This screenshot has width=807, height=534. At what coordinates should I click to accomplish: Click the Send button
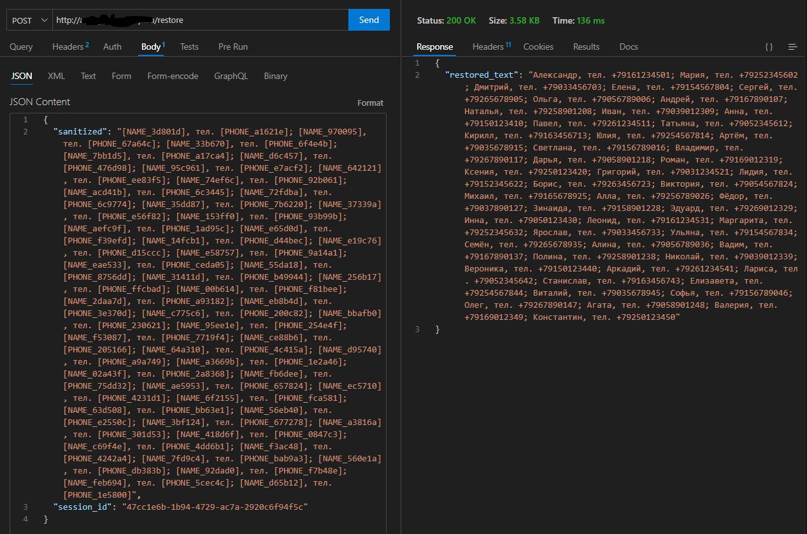(x=369, y=20)
